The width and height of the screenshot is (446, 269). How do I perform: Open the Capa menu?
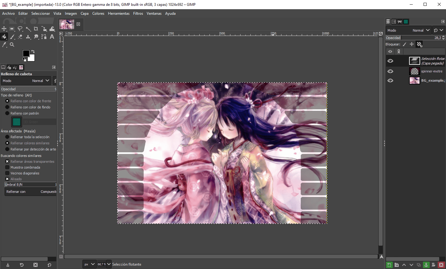85,14
